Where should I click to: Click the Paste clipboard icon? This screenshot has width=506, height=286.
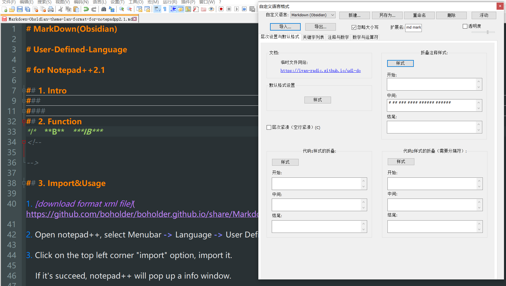point(76,9)
